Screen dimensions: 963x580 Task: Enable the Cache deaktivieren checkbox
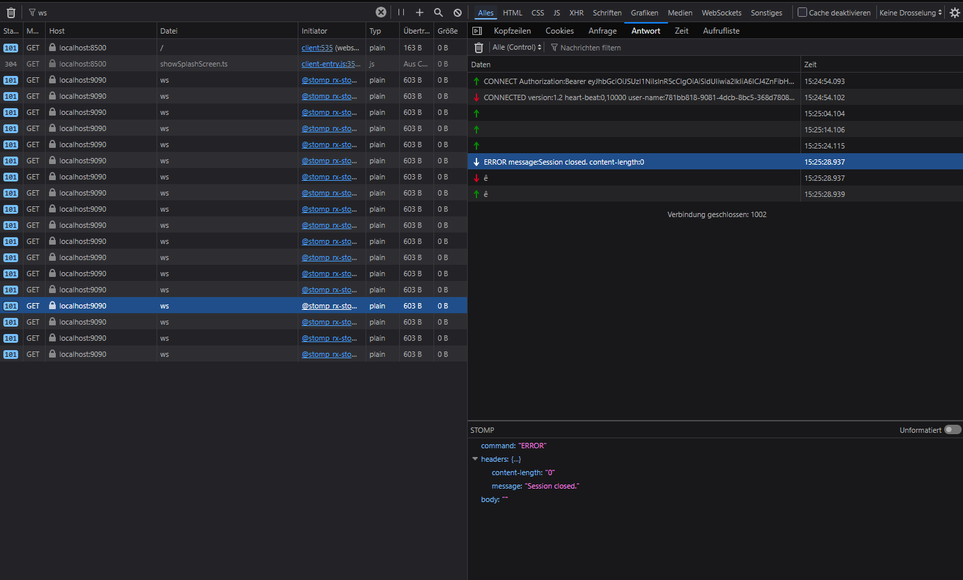(802, 12)
